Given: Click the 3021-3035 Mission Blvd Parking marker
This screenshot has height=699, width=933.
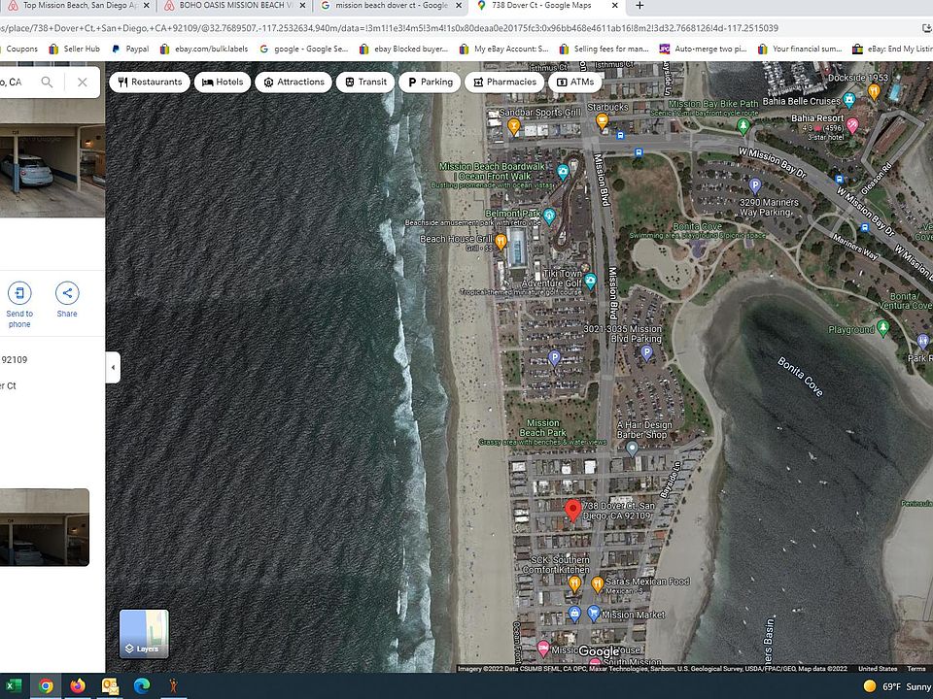Looking at the screenshot, I should tap(646, 353).
